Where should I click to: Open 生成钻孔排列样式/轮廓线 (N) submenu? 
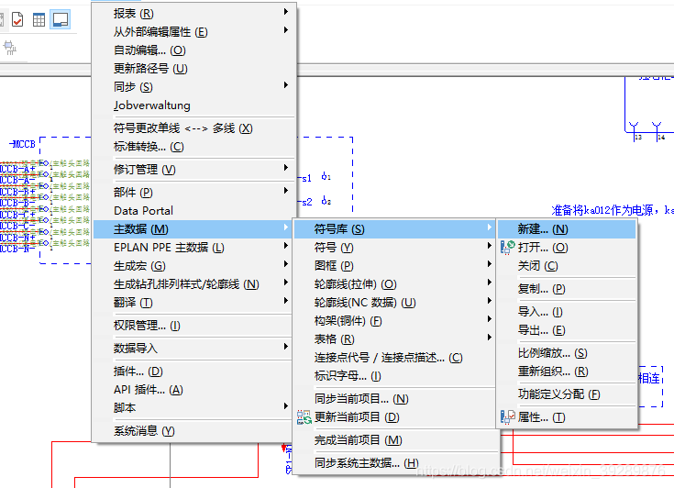tap(193, 284)
